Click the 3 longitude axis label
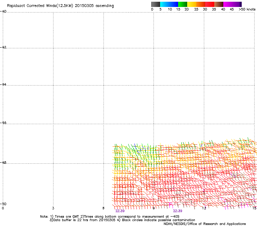257x226 pixels. (53, 208)
